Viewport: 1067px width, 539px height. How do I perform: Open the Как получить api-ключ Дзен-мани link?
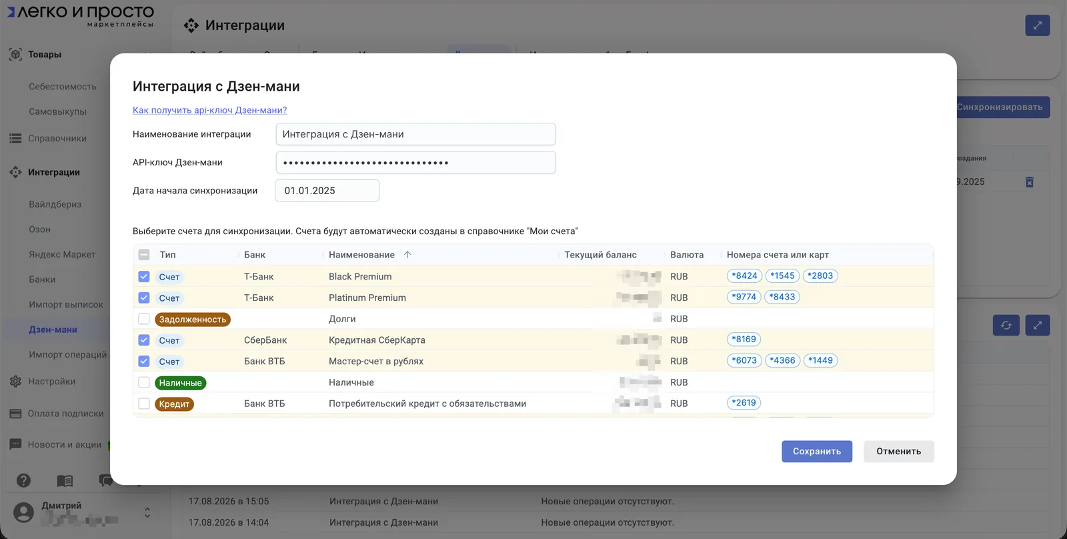(x=209, y=110)
